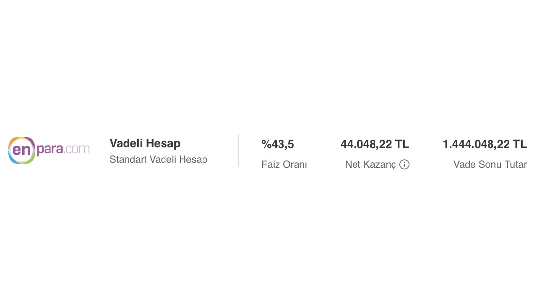537x302 pixels.
Task: Click the 'TL' suffix of net earnings
Action: pyautogui.click(x=402, y=144)
